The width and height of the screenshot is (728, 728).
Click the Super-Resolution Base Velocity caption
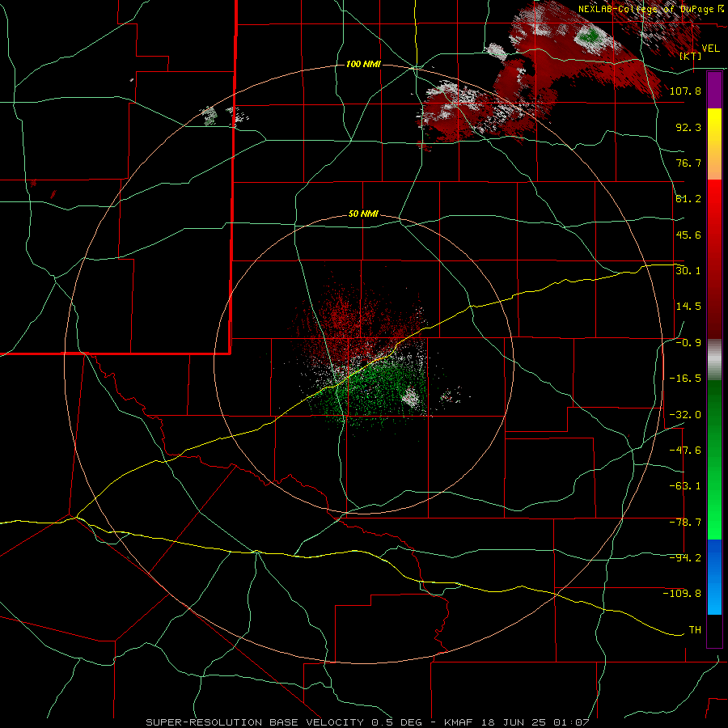(368, 722)
